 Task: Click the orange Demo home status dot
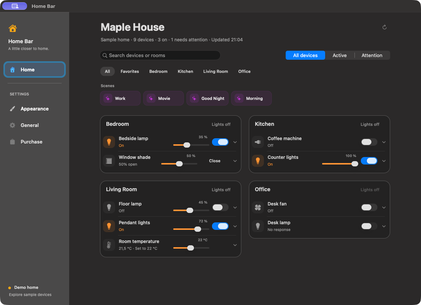10,288
